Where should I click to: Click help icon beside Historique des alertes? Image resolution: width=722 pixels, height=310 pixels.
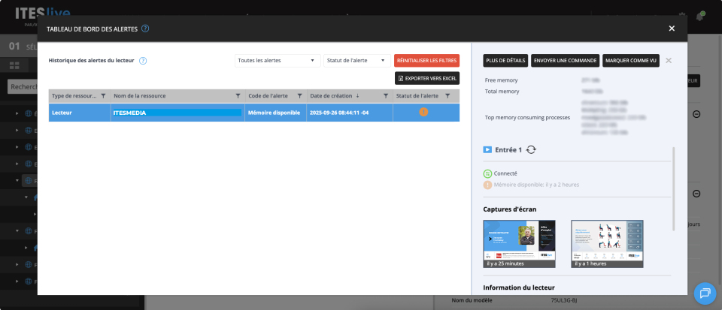coord(143,61)
